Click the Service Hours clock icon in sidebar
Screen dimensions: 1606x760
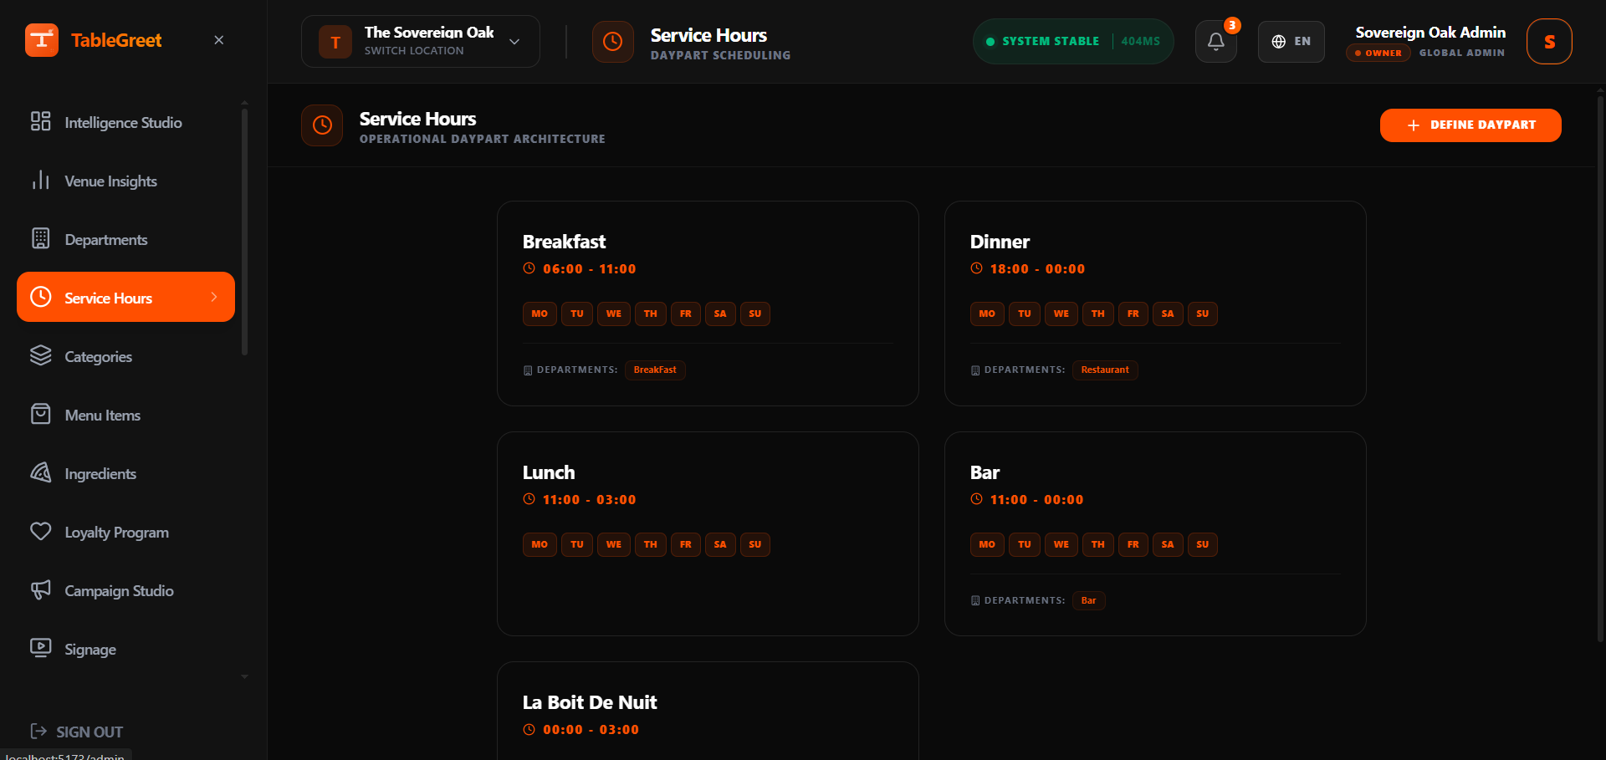[40, 297]
